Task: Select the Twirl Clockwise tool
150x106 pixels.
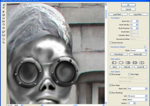Action: click(x=3, y=12)
